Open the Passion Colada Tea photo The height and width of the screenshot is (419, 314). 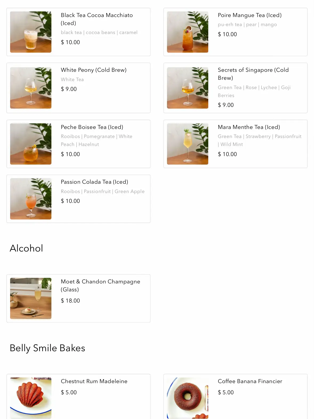(x=31, y=199)
